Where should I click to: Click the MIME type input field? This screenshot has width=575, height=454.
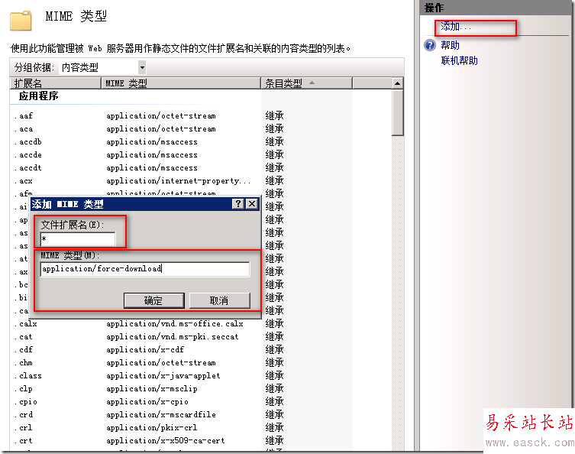point(145,269)
